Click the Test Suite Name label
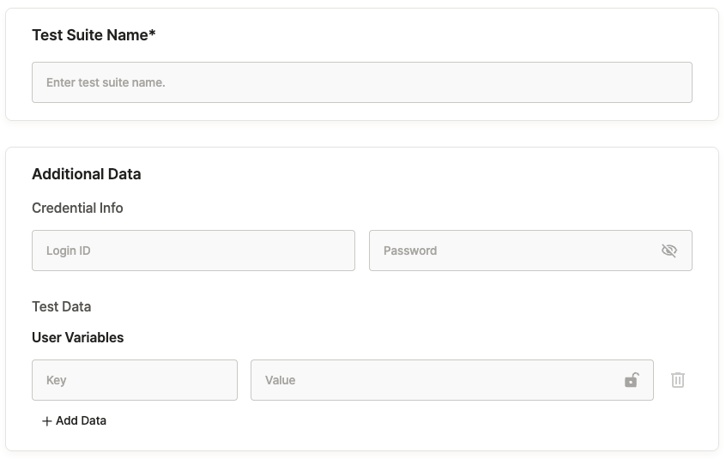This screenshot has width=726, height=459. 89,35
